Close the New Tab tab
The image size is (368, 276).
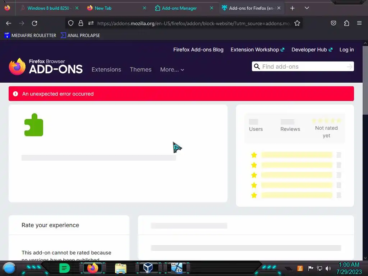144,8
